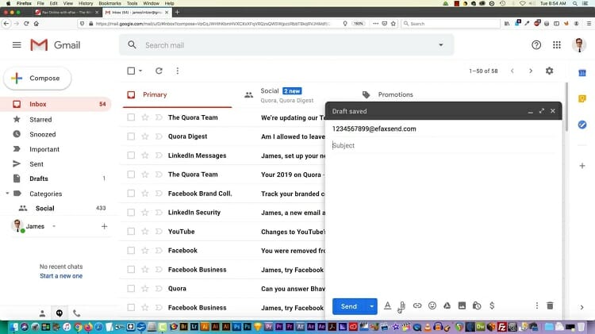
Task: Get add-ons plus icon in side panel
Action: pos(582,166)
